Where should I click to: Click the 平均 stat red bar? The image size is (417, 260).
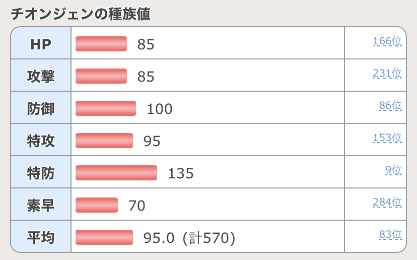click(104, 237)
